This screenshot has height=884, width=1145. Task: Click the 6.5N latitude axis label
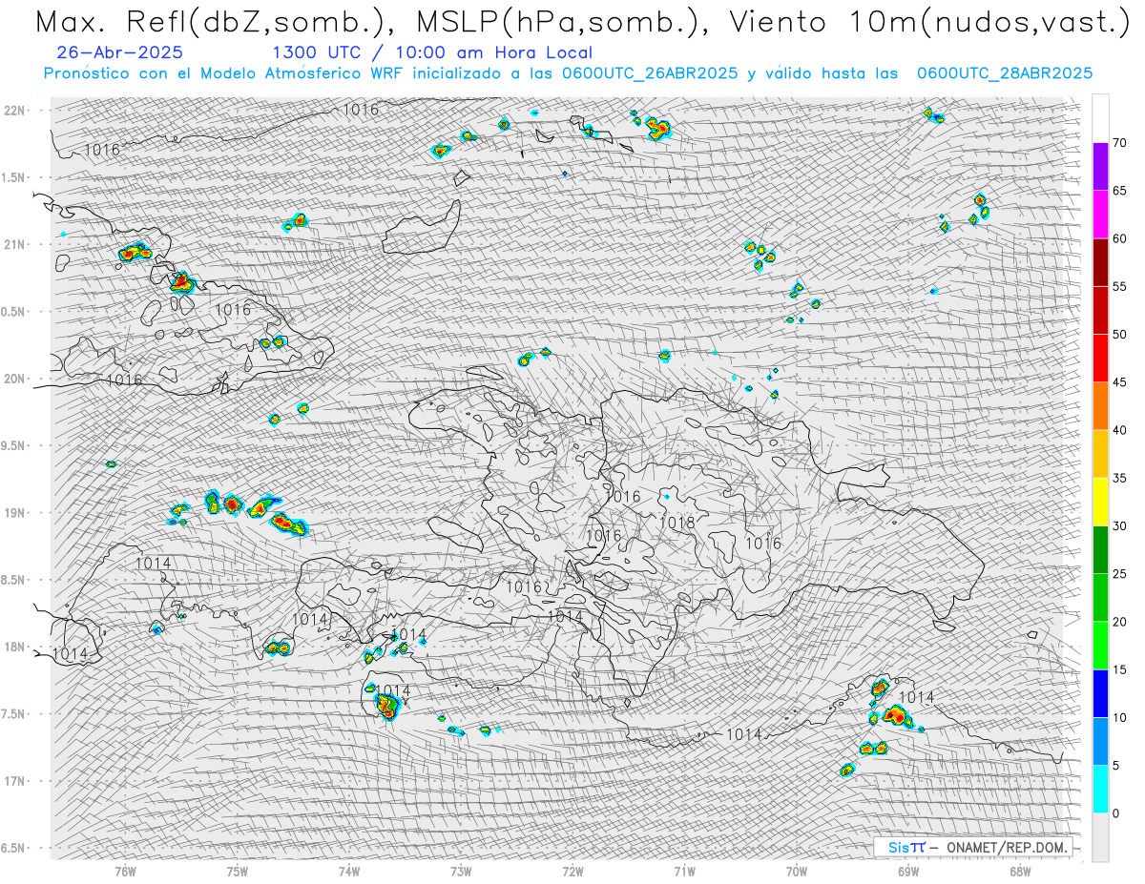click(x=14, y=849)
